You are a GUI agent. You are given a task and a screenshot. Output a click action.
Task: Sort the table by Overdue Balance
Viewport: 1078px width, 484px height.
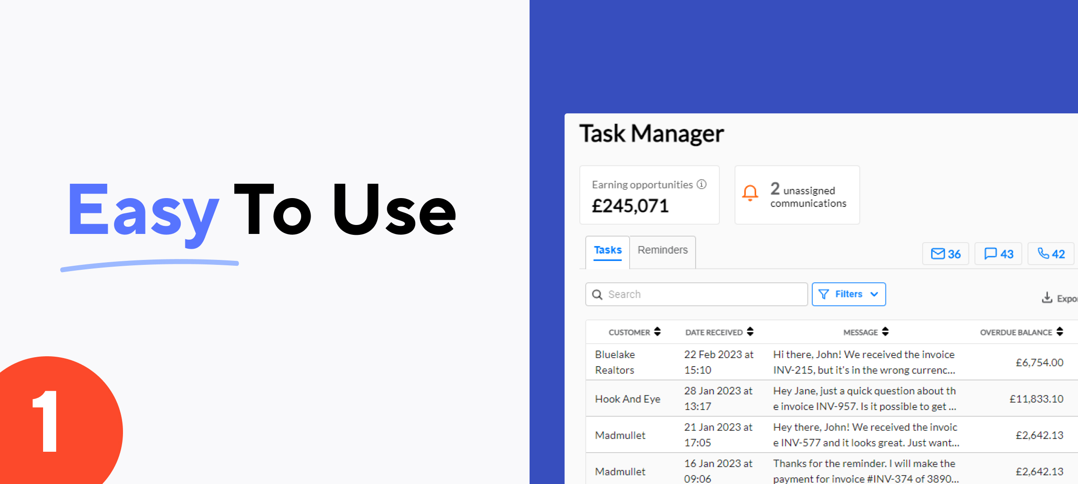pos(1060,332)
